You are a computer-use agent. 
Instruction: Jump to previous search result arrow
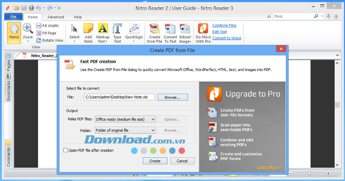tap(336, 16)
